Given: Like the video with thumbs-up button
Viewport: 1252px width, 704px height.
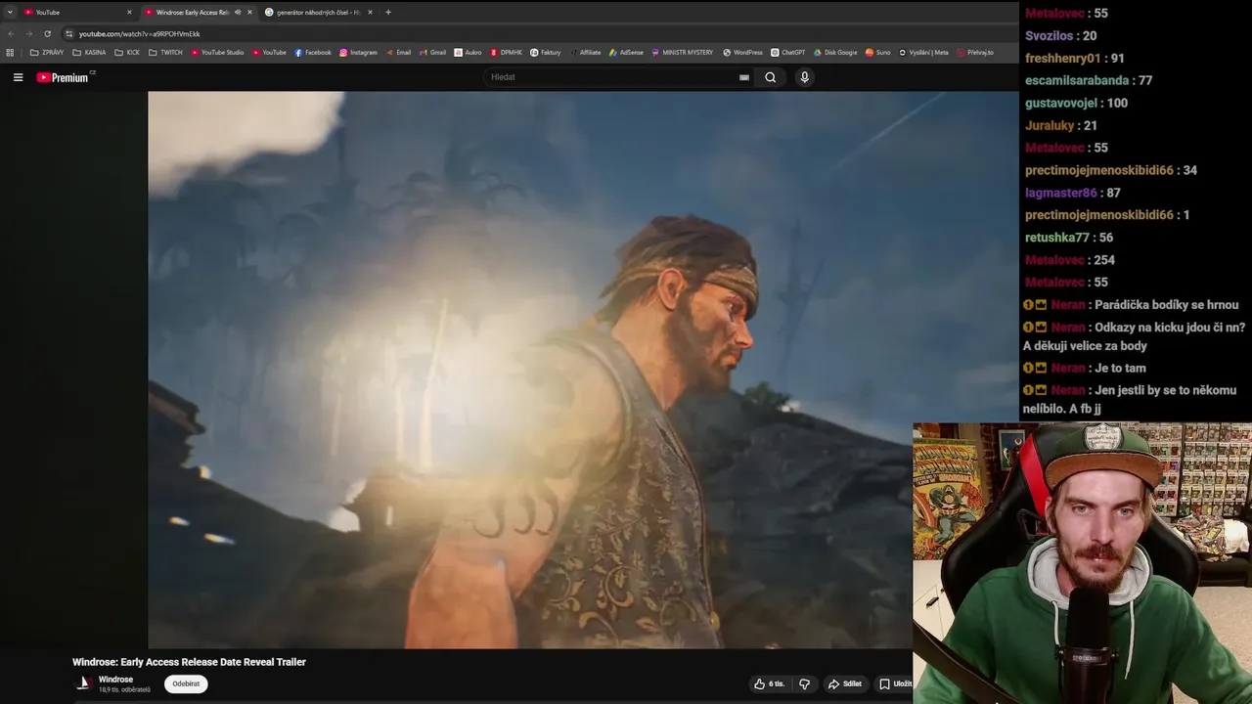Looking at the screenshot, I should pyautogui.click(x=771, y=683).
